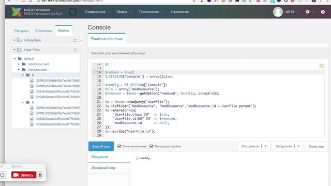Switch to the Ресурсы tab
The image size is (331, 186).
pos(21,31)
